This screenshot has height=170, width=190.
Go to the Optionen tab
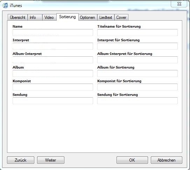coord(87,17)
